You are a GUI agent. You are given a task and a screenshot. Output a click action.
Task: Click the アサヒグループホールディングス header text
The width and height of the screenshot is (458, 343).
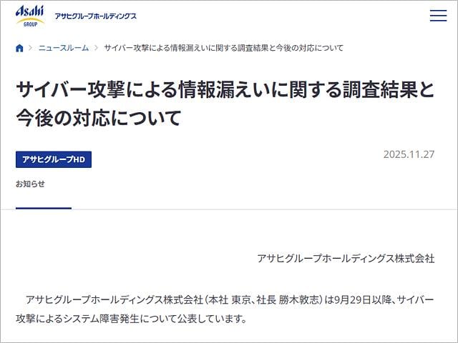(95, 16)
